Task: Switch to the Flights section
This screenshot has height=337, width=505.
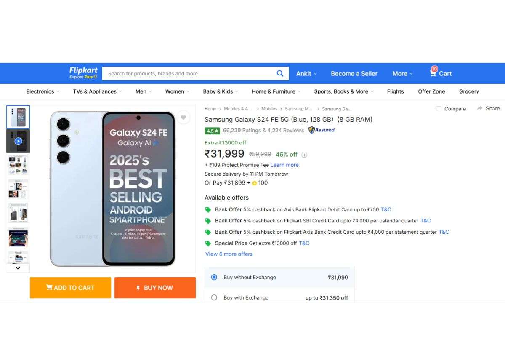Action: pyautogui.click(x=395, y=91)
